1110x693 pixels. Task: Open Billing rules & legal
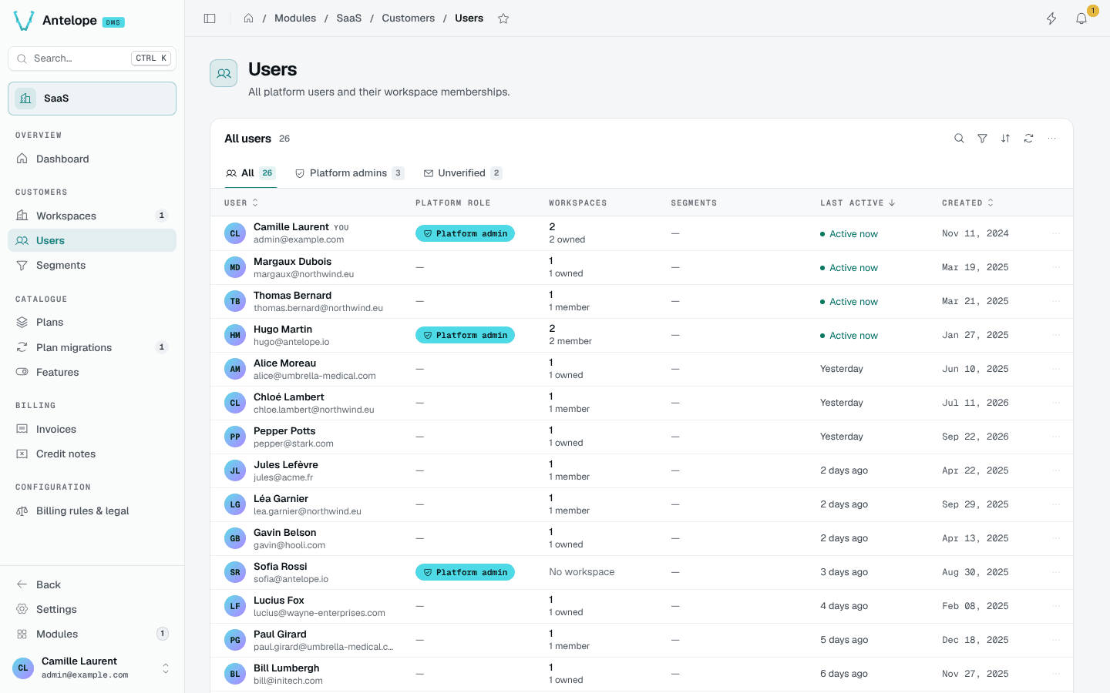click(92, 511)
